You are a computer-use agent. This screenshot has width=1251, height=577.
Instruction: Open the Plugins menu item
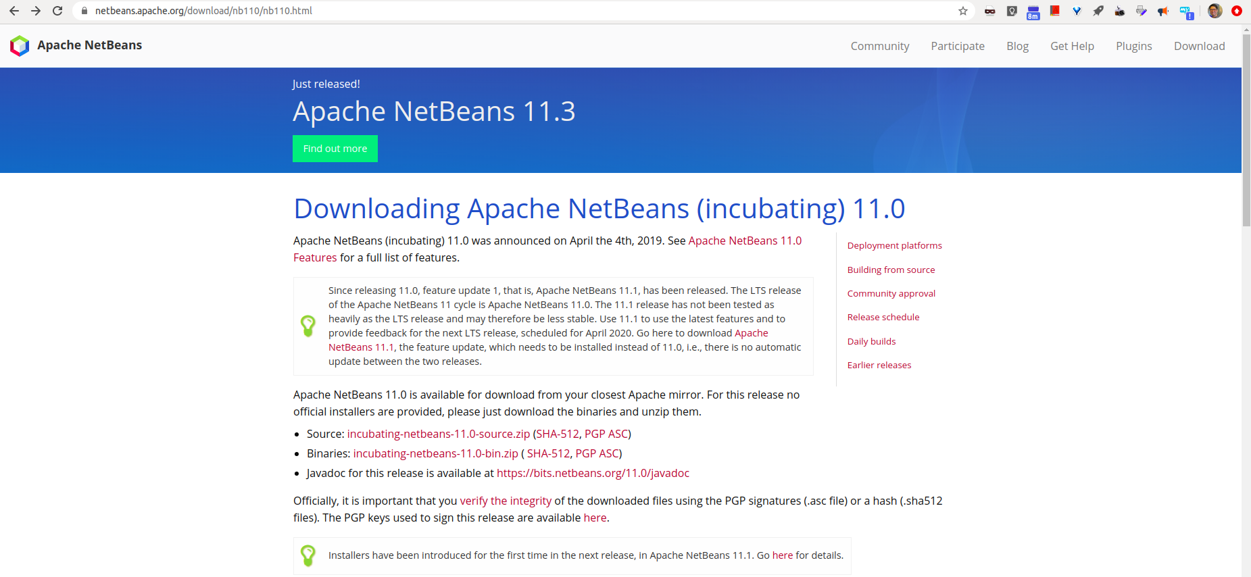click(1134, 46)
